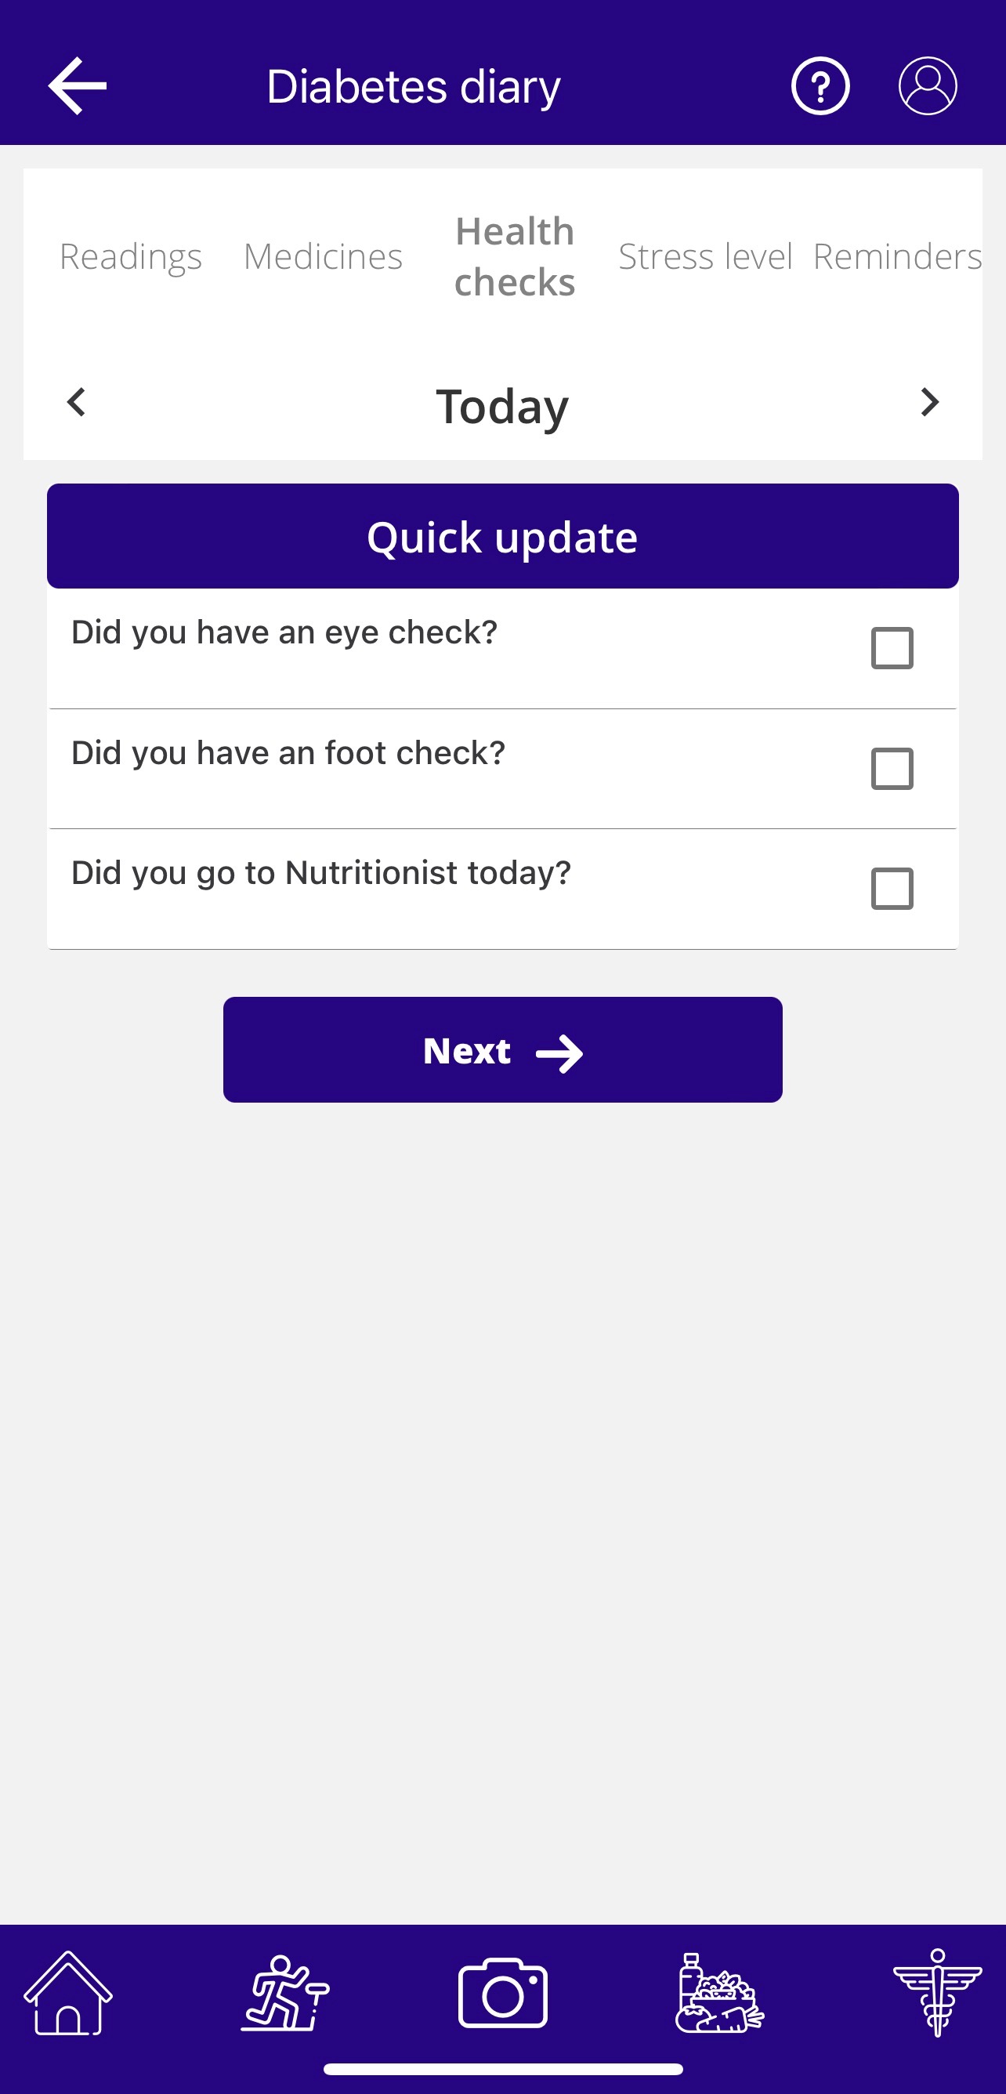Check the eye check checkbox

(892, 648)
